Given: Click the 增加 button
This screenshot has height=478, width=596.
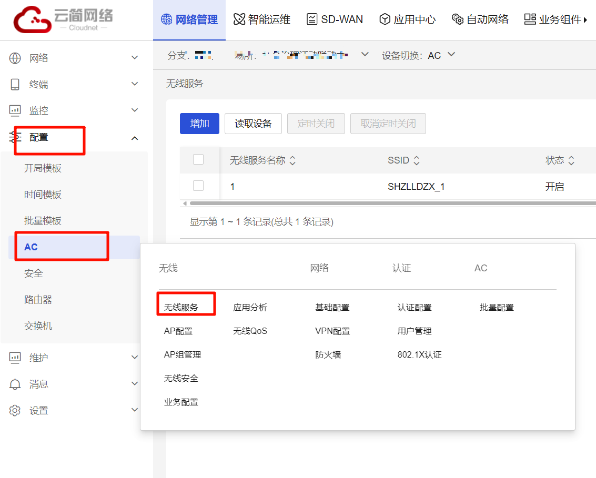Looking at the screenshot, I should [x=199, y=124].
